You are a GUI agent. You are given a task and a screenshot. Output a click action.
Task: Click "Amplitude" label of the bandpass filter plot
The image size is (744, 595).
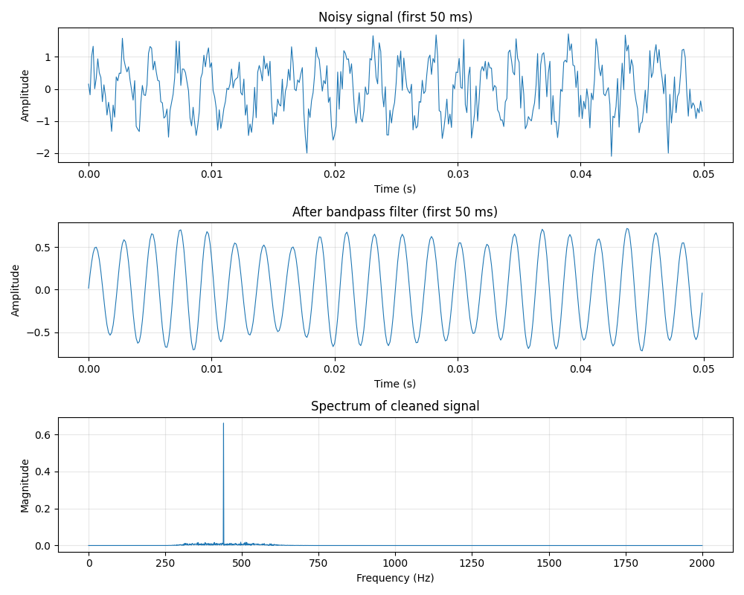[x=15, y=290]
